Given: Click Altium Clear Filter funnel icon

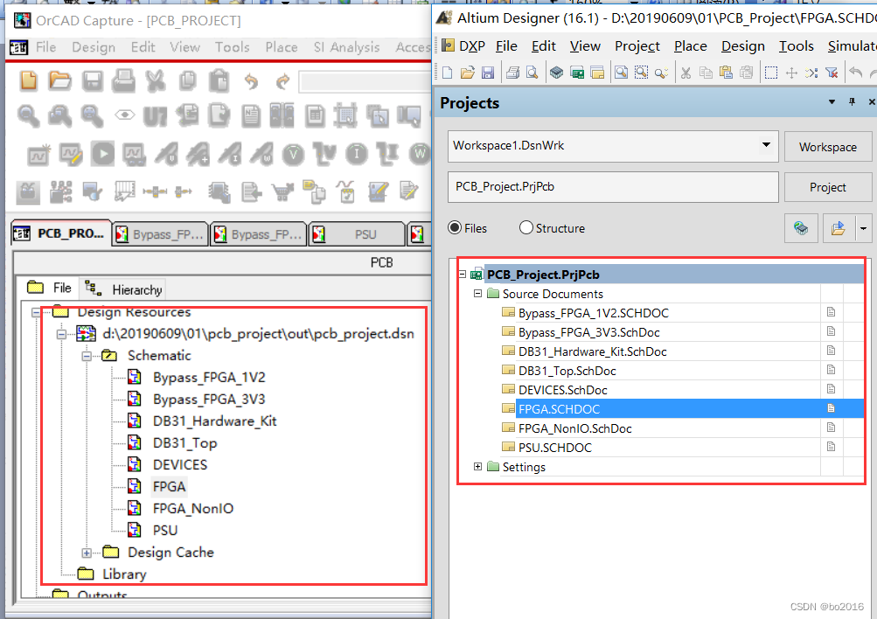Looking at the screenshot, I should [832, 73].
